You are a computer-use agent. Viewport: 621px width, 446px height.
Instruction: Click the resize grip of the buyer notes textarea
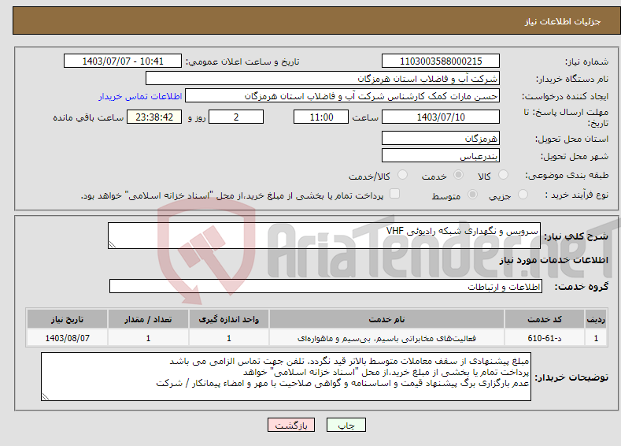pos(45,396)
